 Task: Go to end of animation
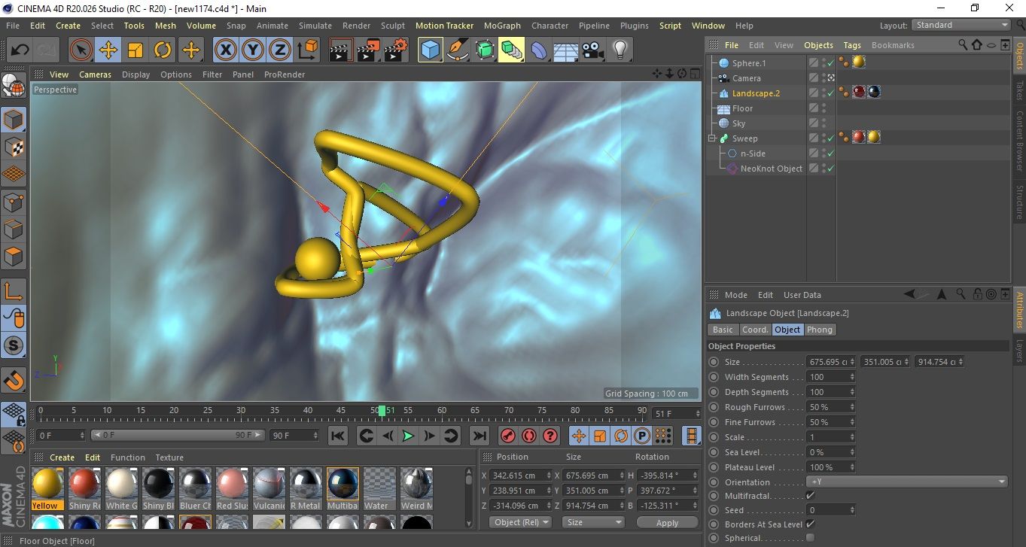coord(479,436)
